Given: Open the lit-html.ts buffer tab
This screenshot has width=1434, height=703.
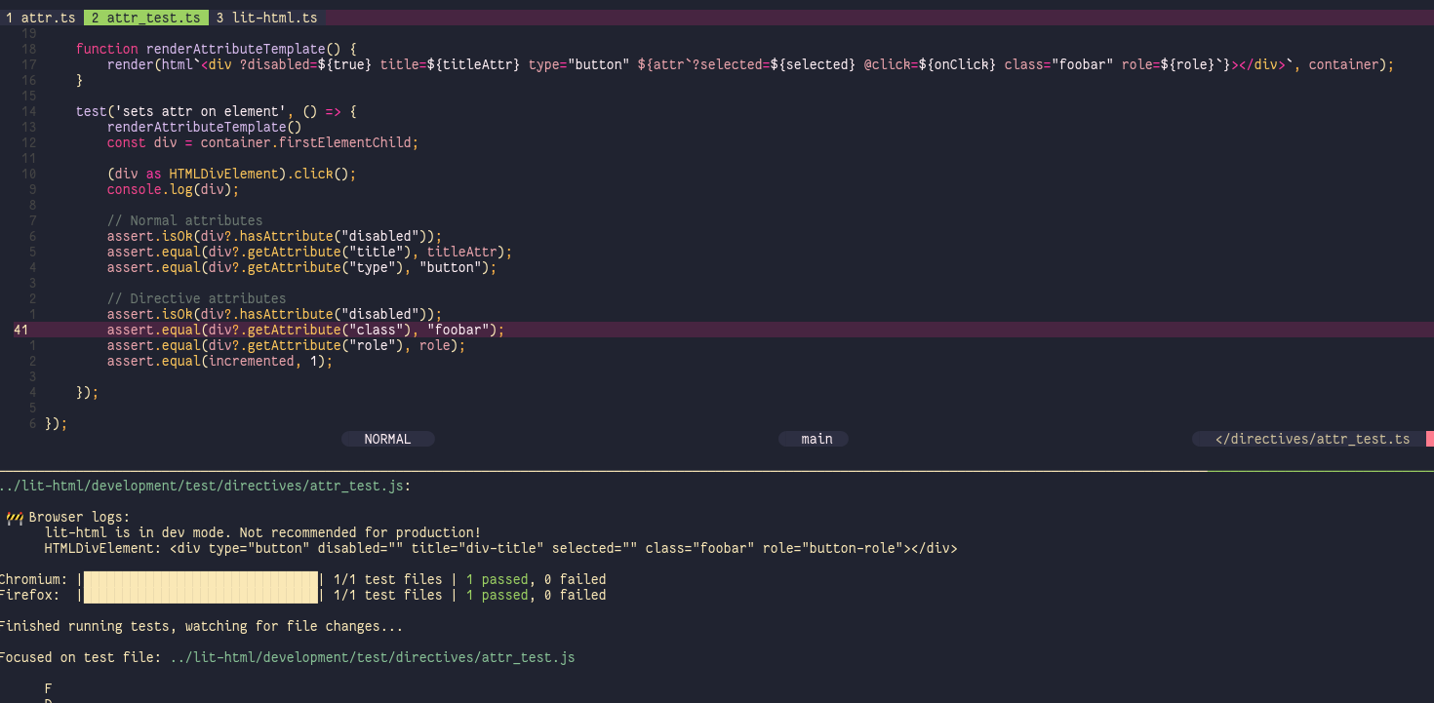Looking at the screenshot, I should [267, 18].
